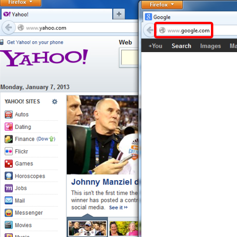Image resolution: width=237 pixels, height=237 pixels.
Task: Select the Yahoo! tab
Action: (x=57, y=14)
